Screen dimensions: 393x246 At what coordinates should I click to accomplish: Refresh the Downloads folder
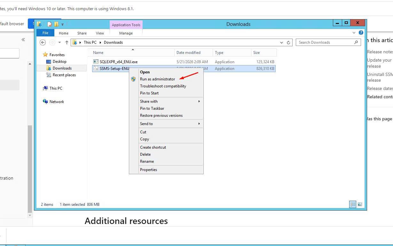[x=288, y=42]
